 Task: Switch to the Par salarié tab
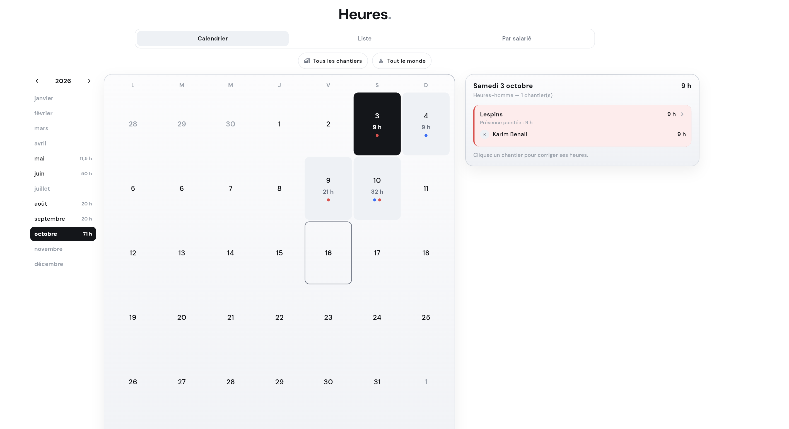tap(517, 39)
